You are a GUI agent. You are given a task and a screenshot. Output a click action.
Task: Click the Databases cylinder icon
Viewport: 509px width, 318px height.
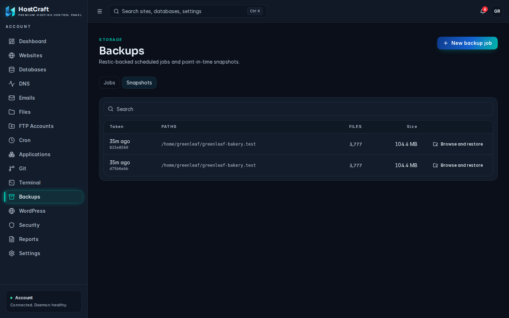tap(12, 70)
